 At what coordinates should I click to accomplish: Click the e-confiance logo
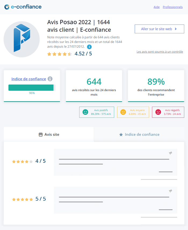click(23, 7)
